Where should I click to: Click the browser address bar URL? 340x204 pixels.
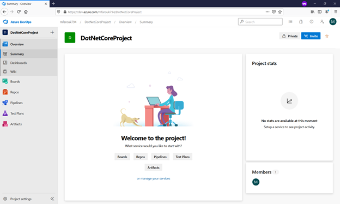click(x=105, y=12)
